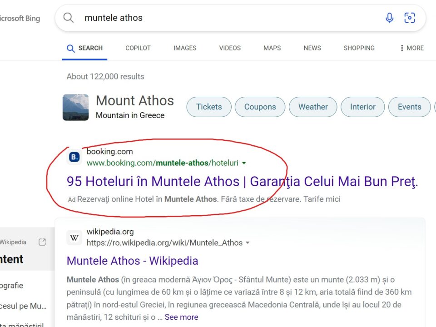This screenshot has height=327, width=436.
Task: Click the booking.com favicon logo
Action: 74,157
